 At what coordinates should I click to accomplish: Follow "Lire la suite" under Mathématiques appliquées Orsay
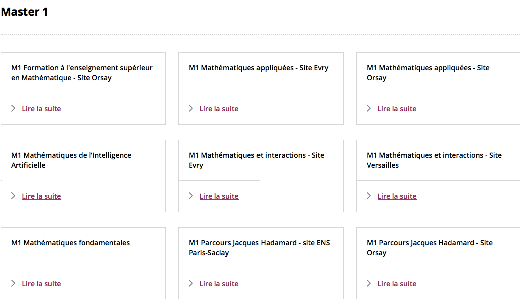[x=397, y=109]
